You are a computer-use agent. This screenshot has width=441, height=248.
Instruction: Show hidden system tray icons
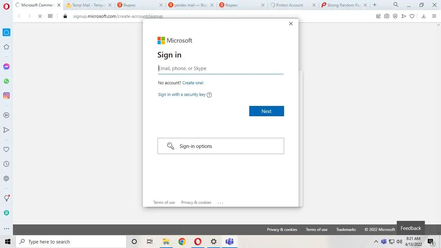point(376,242)
